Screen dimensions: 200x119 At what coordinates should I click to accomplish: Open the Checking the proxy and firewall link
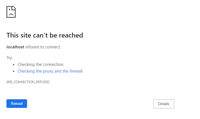[50, 71]
